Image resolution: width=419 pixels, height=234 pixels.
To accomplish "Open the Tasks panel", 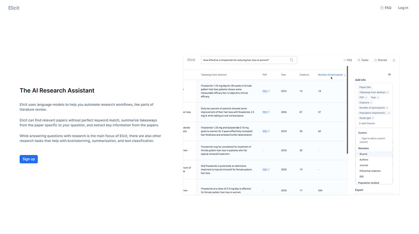I will (x=363, y=60).
